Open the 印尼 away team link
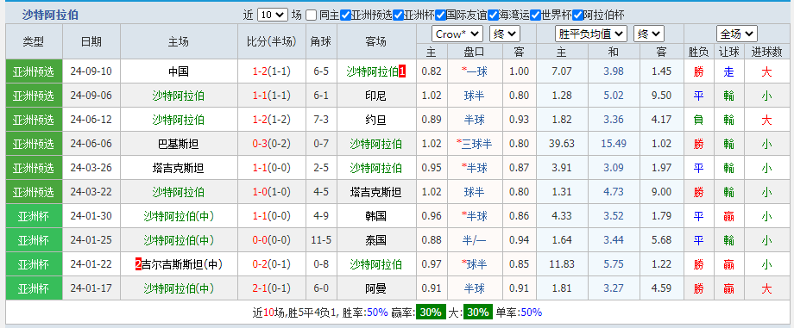794x328 pixels. pyautogui.click(x=375, y=96)
